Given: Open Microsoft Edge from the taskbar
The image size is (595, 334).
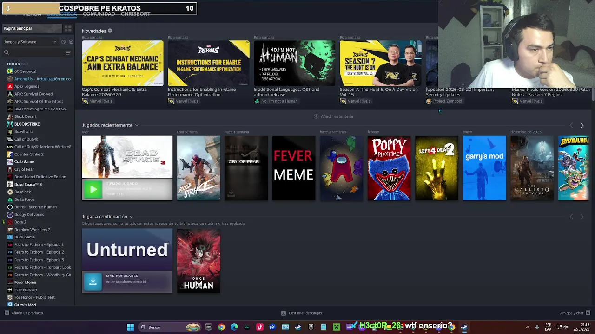Looking at the screenshot, I should [x=234, y=328].
